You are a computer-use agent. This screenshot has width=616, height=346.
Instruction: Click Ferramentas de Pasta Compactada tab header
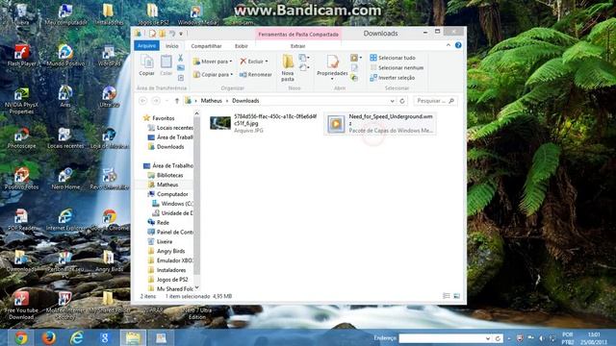coord(298,35)
